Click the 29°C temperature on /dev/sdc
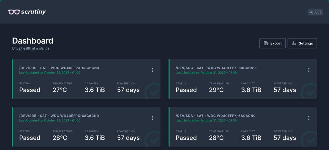This screenshot has width=329, height=150. coord(216,90)
